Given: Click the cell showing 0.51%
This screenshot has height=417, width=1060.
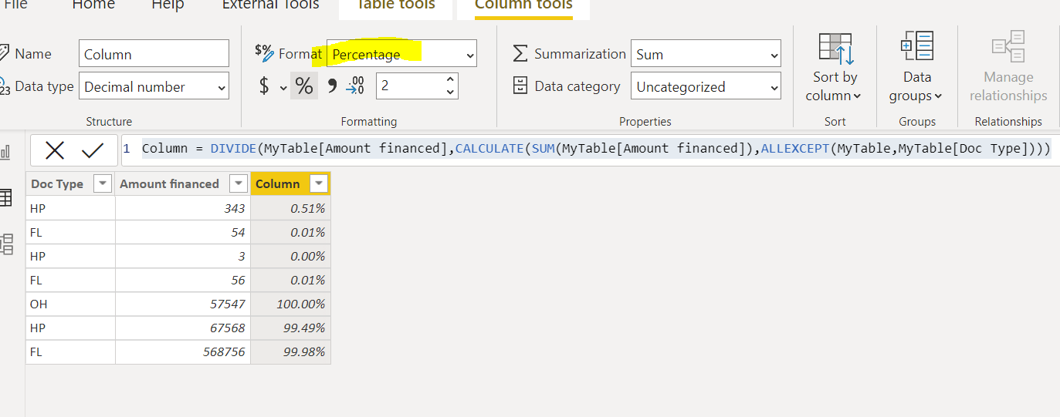Looking at the screenshot, I should click(291, 208).
